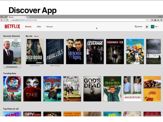Viewport: 163px width, 122px height.
Task: Click the green profile avatar icon
Action: click(153, 27)
